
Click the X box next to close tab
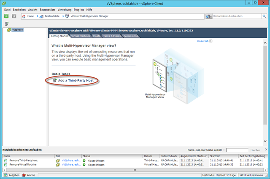(x=211, y=41)
